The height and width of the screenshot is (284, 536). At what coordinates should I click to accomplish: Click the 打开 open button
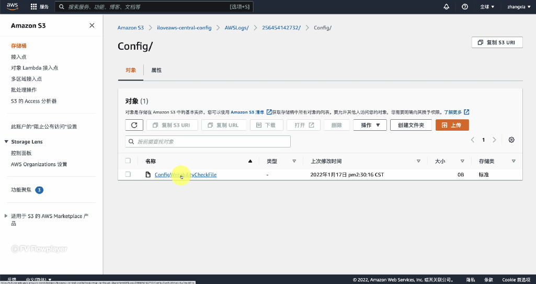click(303, 125)
